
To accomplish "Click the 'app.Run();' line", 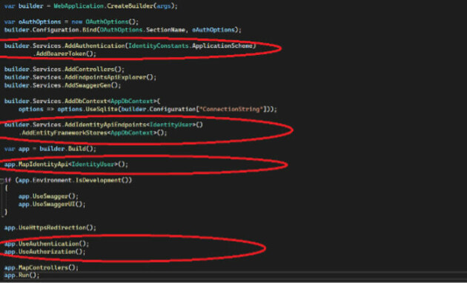I will [21, 276].
